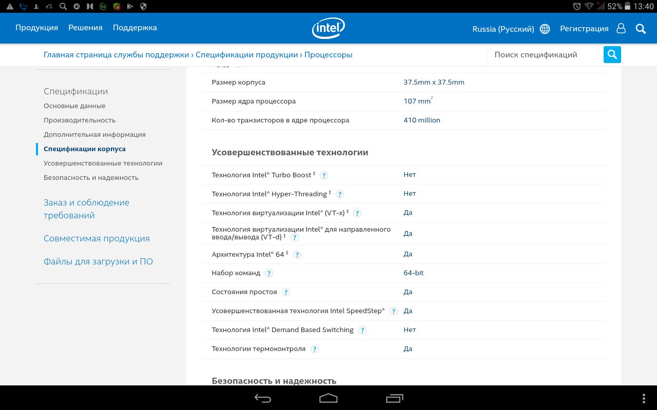Jump to Усовершенствованные технологии sidebar item
The height and width of the screenshot is (410, 657).
pos(103,163)
